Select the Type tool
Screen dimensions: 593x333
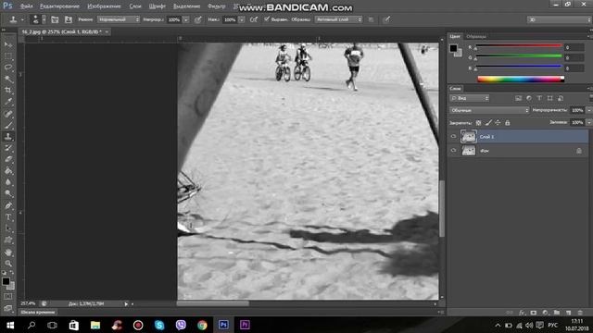8,217
